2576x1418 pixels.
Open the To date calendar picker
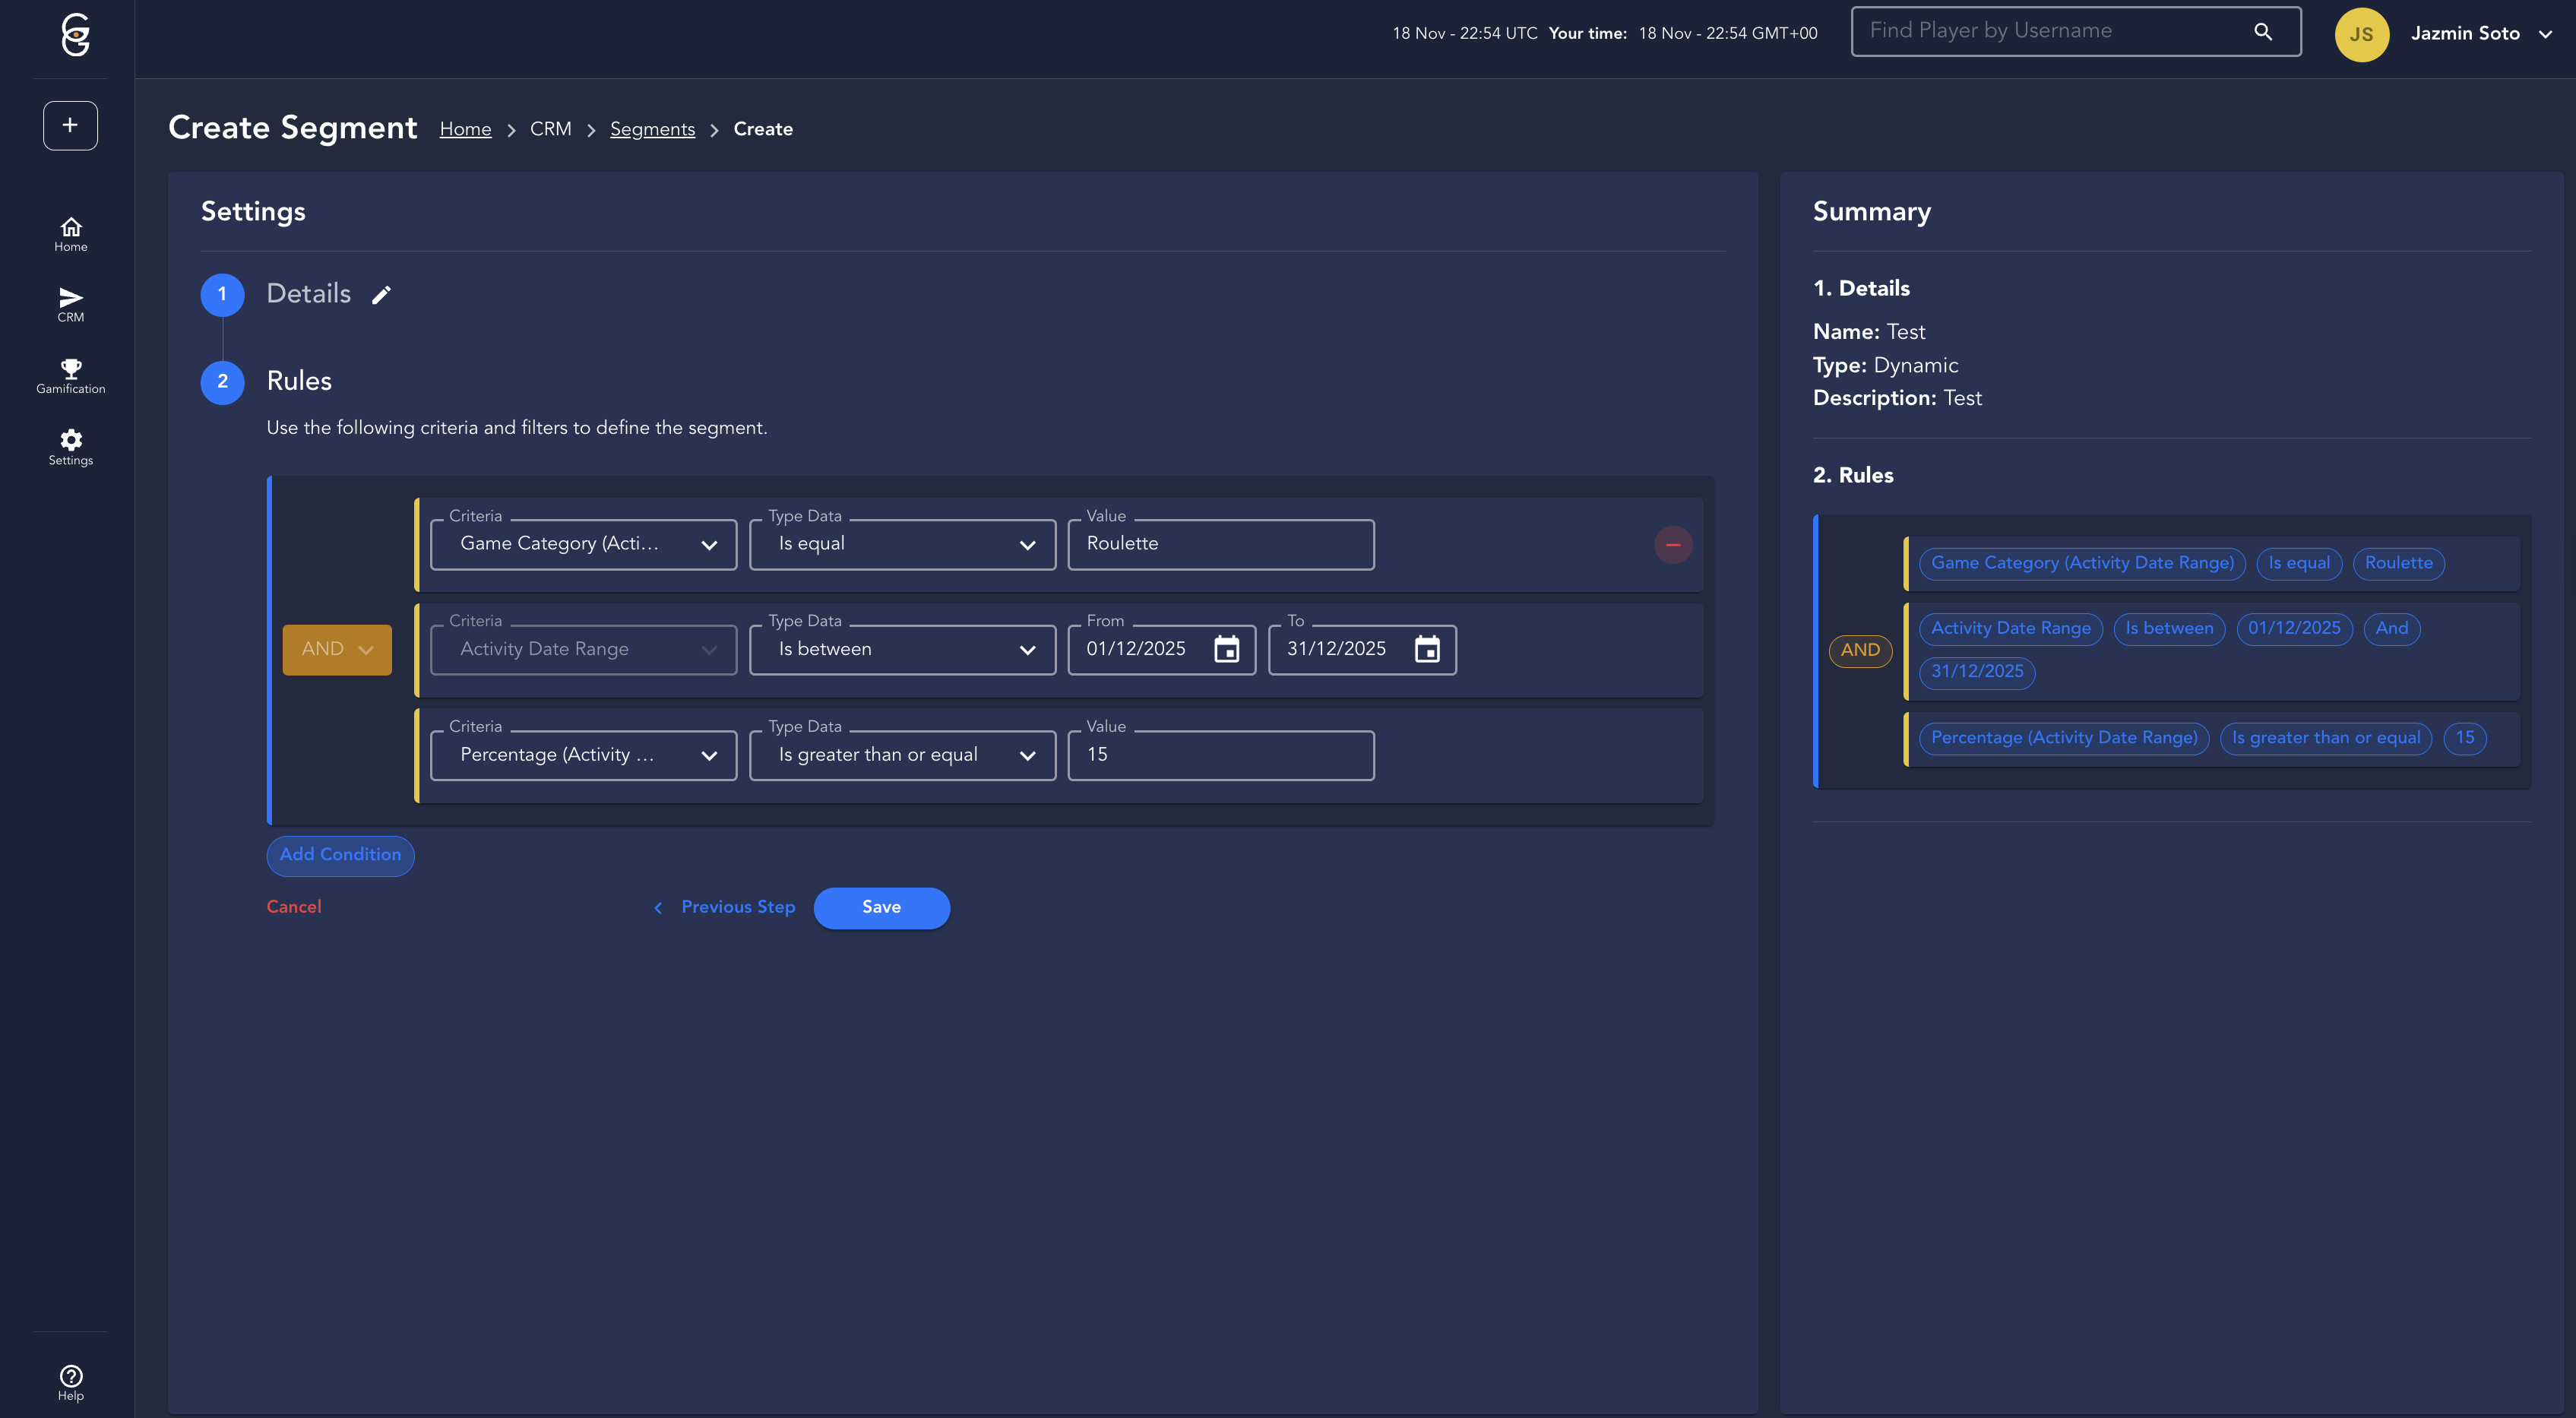(1426, 649)
